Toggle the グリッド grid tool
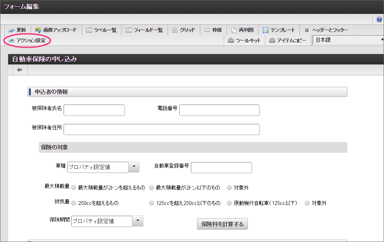This screenshot has height=242, width=384. (183, 30)
